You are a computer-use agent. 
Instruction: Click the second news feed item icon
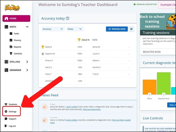point(45,120)
